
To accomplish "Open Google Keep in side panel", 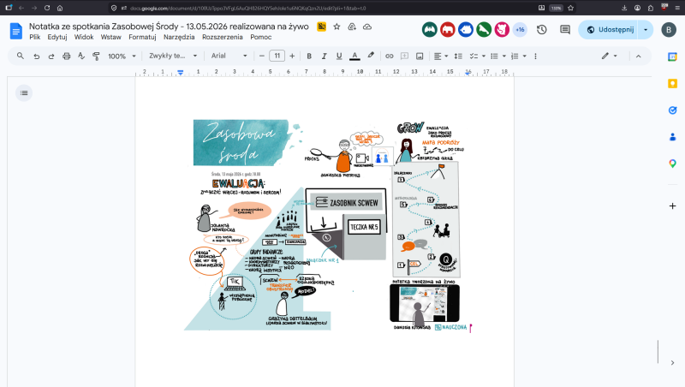I will (672, 83).
